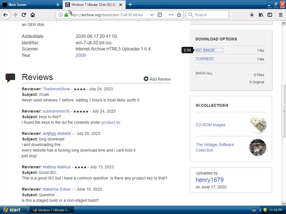Click the keyboard icon in system tray
Image resolution: width=286 pixels, height=214 pixels.
coord(254,210)
